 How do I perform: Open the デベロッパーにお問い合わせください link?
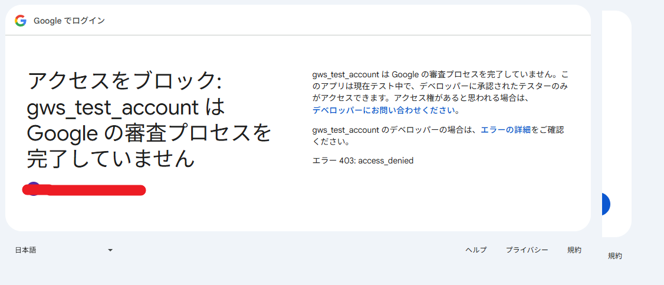click(384, 110)
